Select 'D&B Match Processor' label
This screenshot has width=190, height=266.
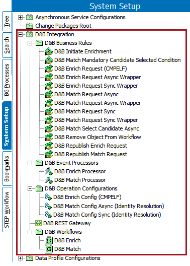(80, 180)
